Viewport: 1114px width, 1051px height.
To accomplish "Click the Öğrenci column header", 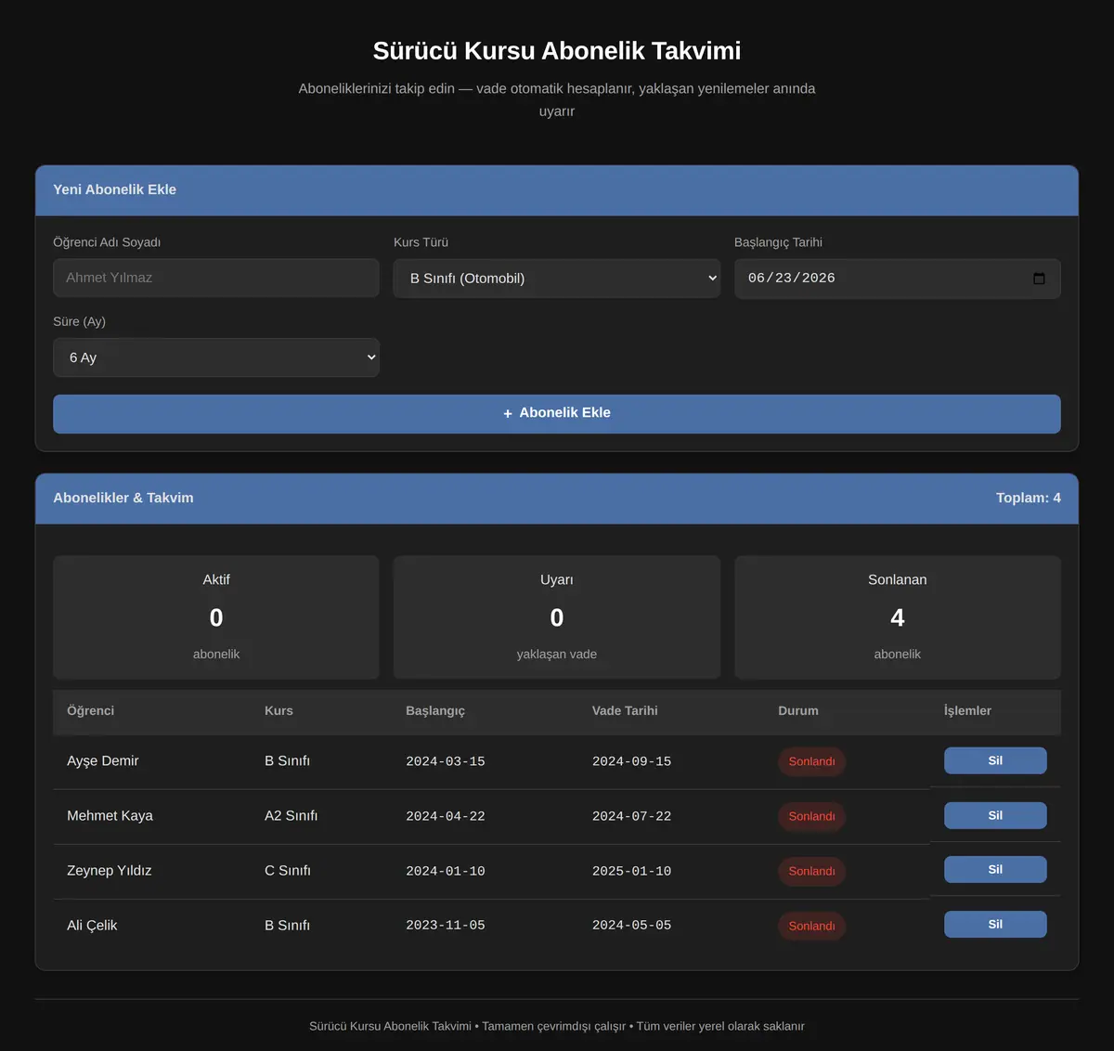I will 91,710.
